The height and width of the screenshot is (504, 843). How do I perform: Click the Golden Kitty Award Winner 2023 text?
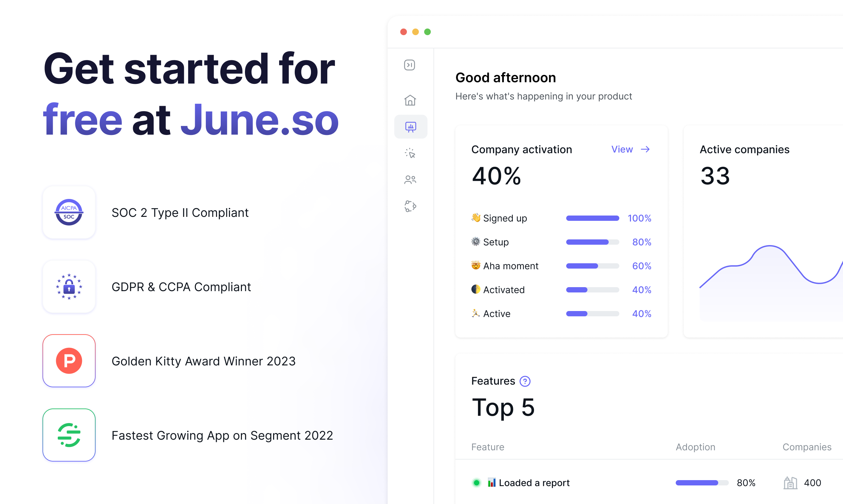(x=203, y=361)
